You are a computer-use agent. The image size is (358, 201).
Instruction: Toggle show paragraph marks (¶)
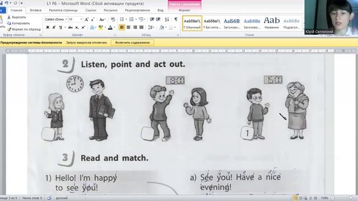tap(176, 20)
